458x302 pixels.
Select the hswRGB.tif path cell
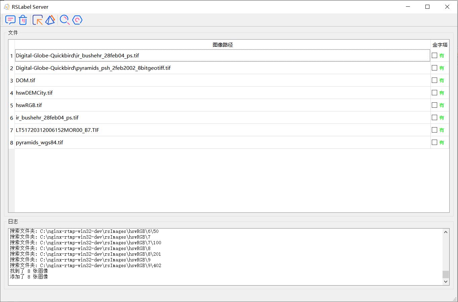coord(222,105)
